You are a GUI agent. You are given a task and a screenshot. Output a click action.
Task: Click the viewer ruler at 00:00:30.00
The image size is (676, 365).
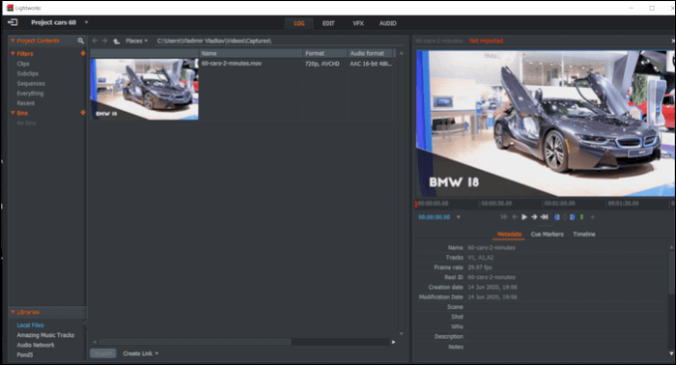pyautogui.click(x=496, y=204)
